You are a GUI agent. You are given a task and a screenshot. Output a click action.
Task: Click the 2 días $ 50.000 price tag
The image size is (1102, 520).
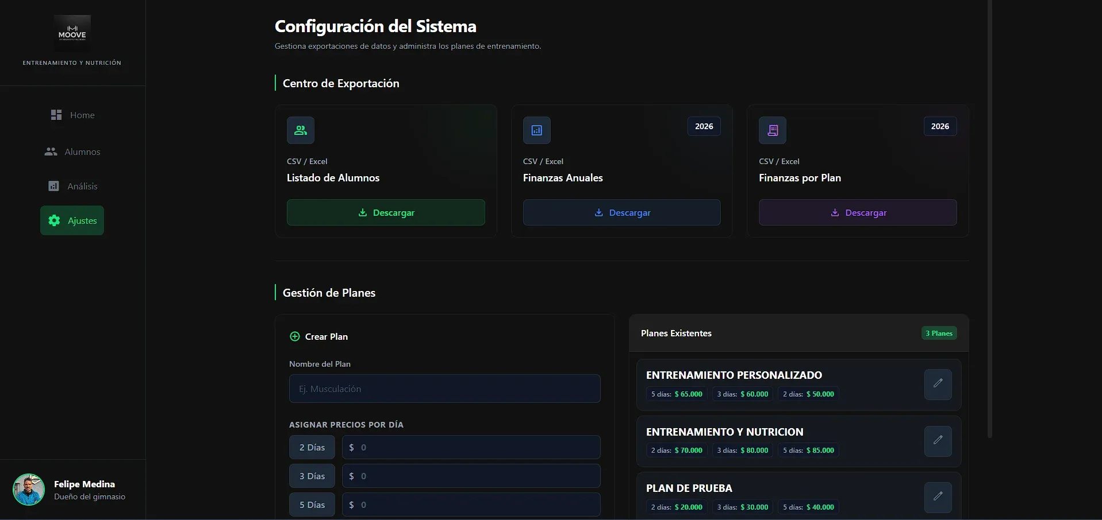point(809,394)
